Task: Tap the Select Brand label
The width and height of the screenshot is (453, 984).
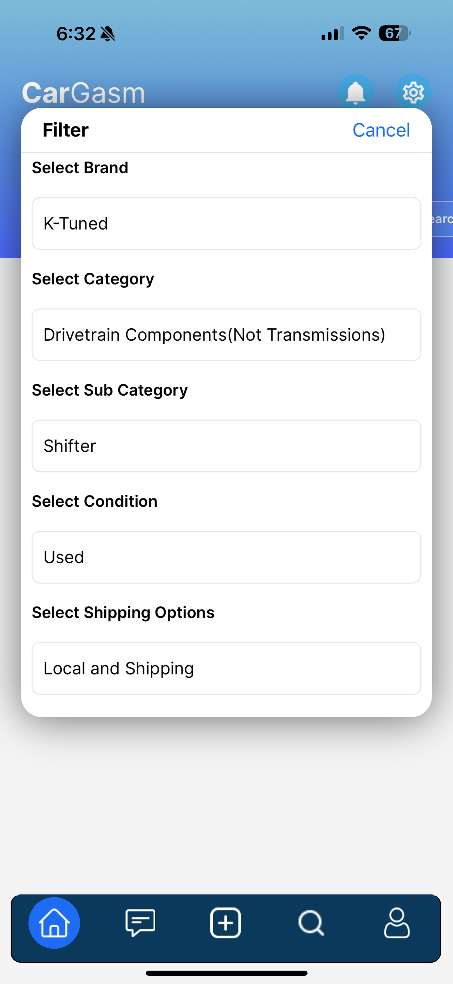Action: pos(80,168)
